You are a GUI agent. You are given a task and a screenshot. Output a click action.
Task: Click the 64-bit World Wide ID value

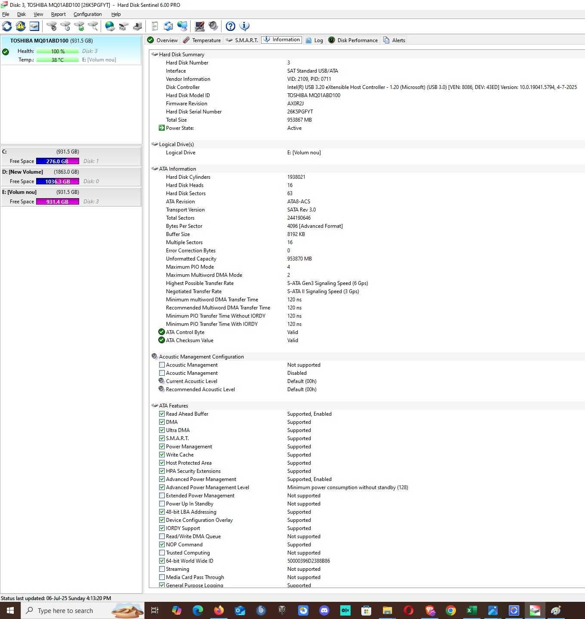pyautogui.click(x=308, y=561)
